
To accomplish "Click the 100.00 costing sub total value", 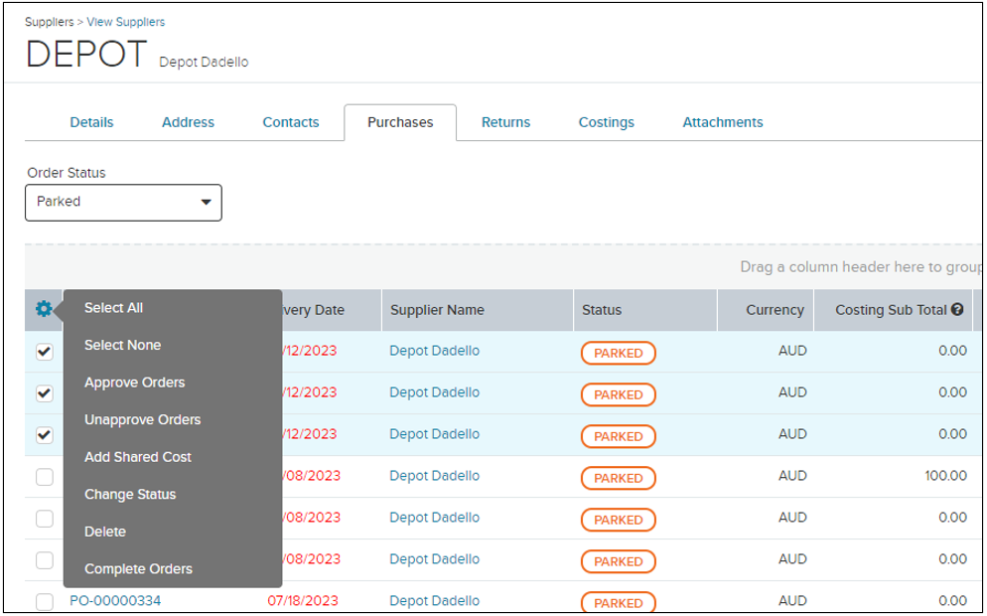I will (945, 476).
